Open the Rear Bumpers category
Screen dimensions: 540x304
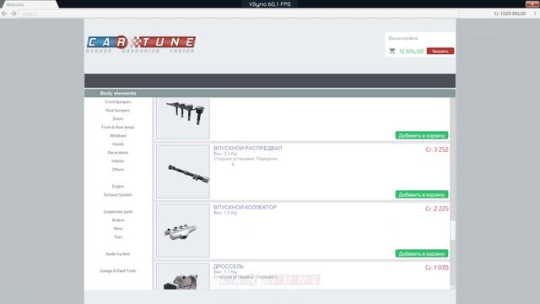118,111
